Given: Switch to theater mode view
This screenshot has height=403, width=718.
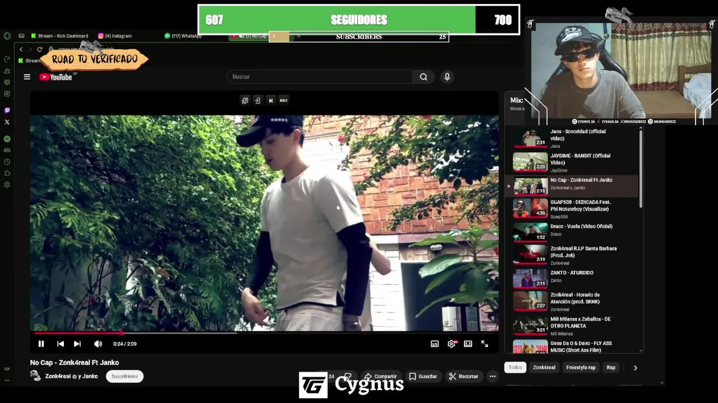Looking at the screenshot, I should coord(468,344).
